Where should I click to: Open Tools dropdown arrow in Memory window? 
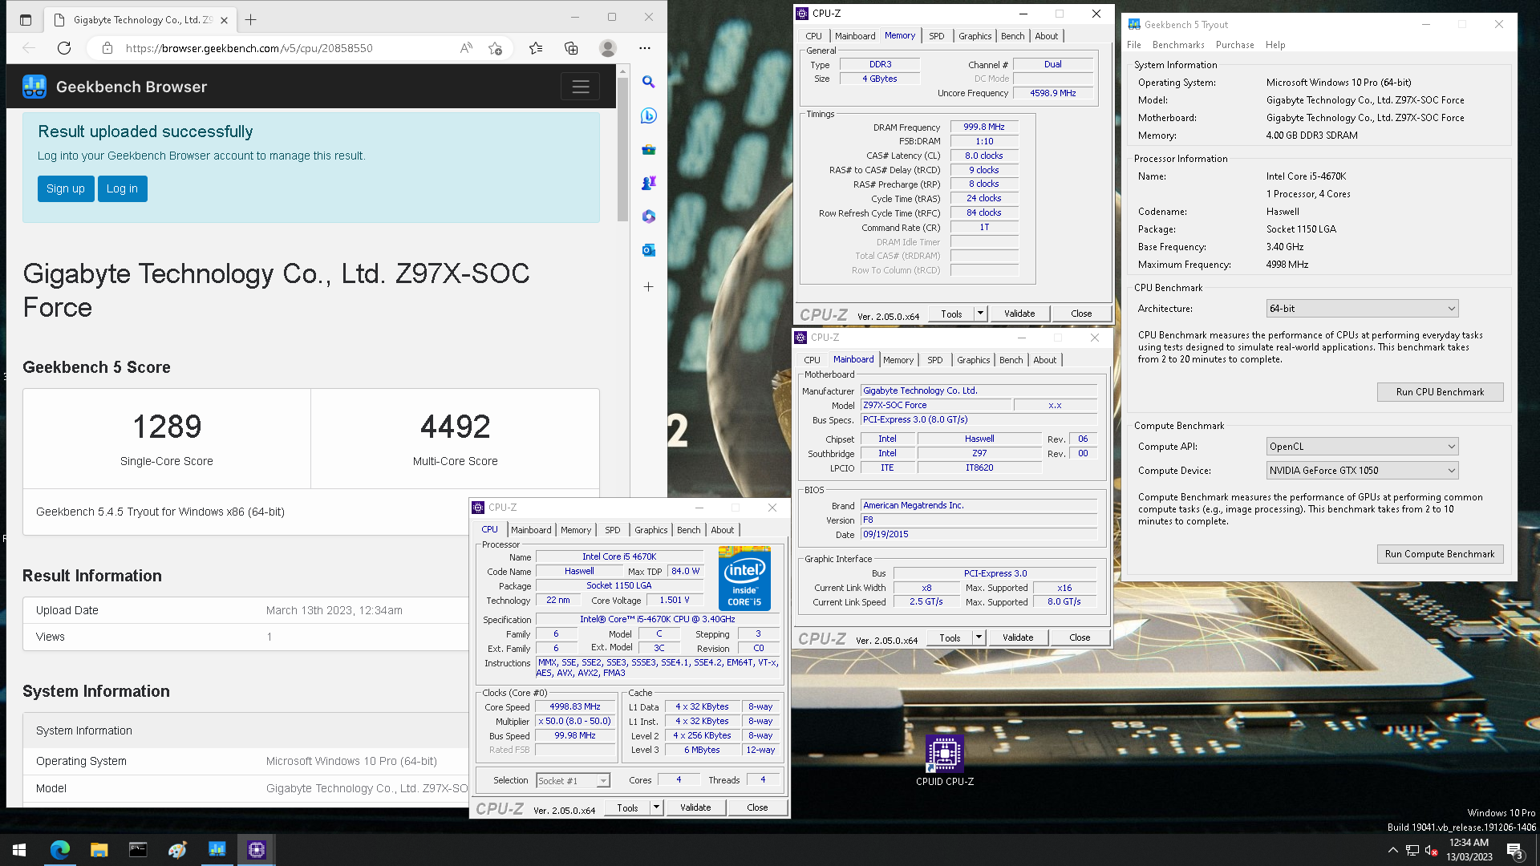tap(980, 314)
